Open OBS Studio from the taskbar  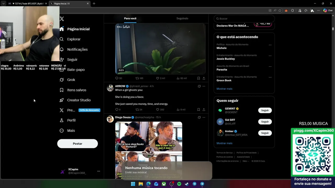(171, 184)
